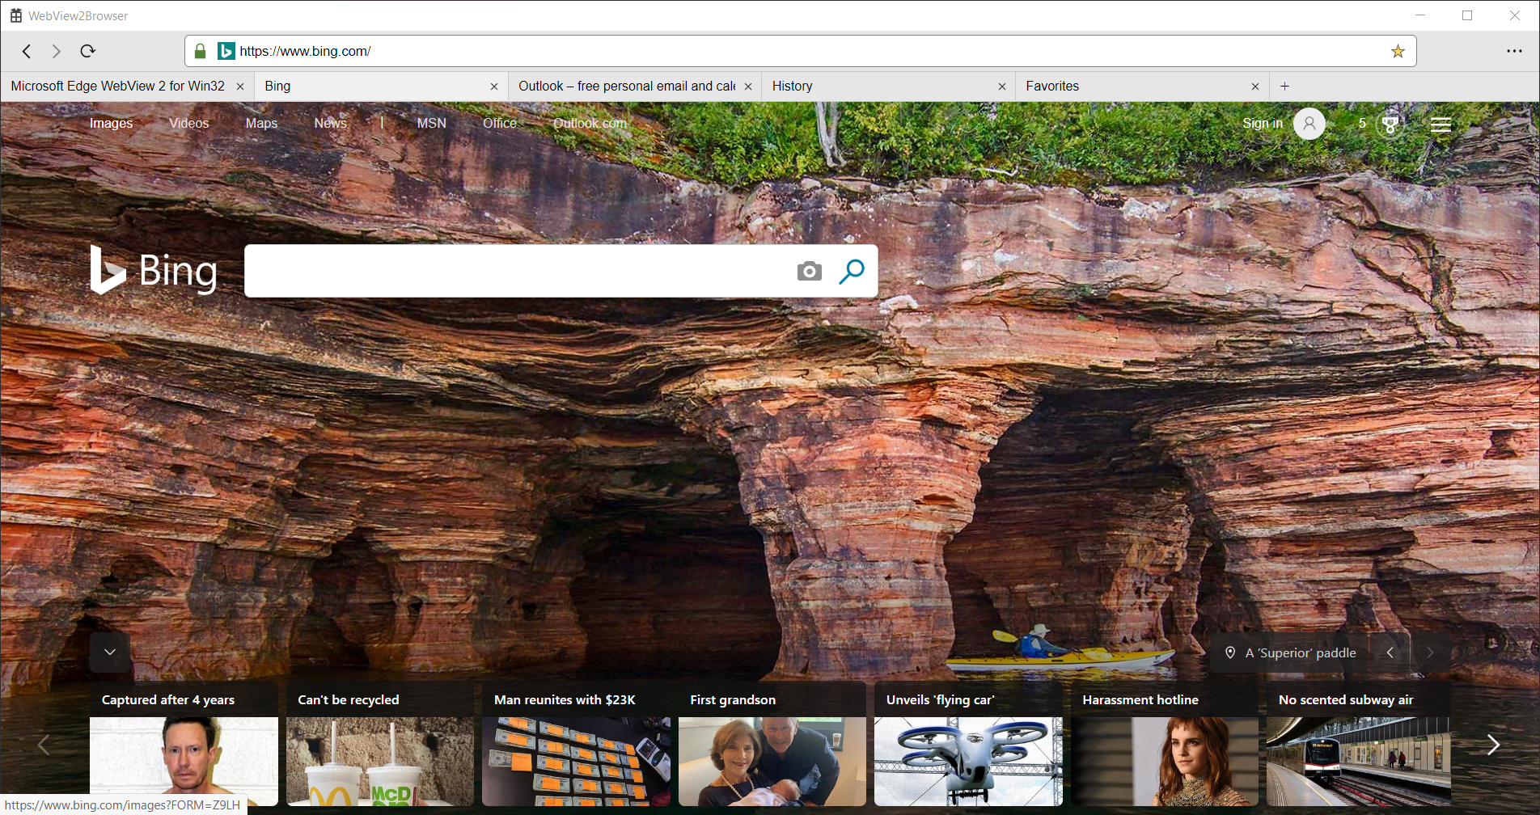
Task: Advance the image carousel with right arrow
Action: (1430, 652)
